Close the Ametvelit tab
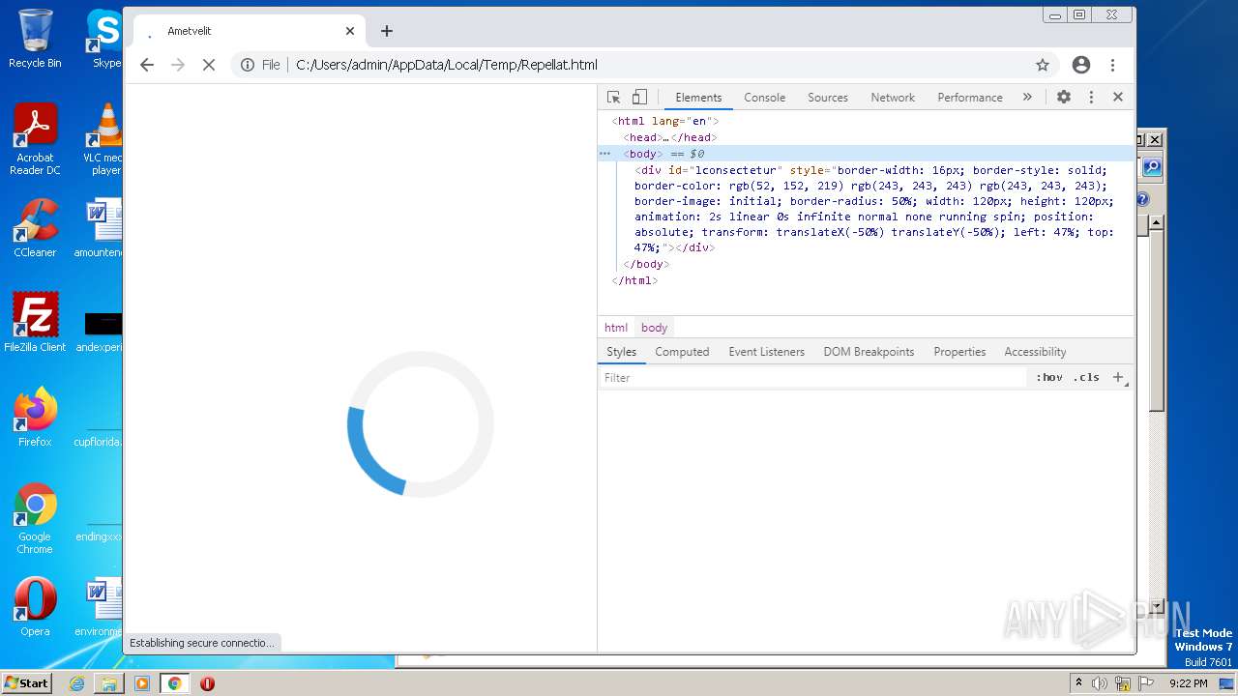 [x=350, y=31]
